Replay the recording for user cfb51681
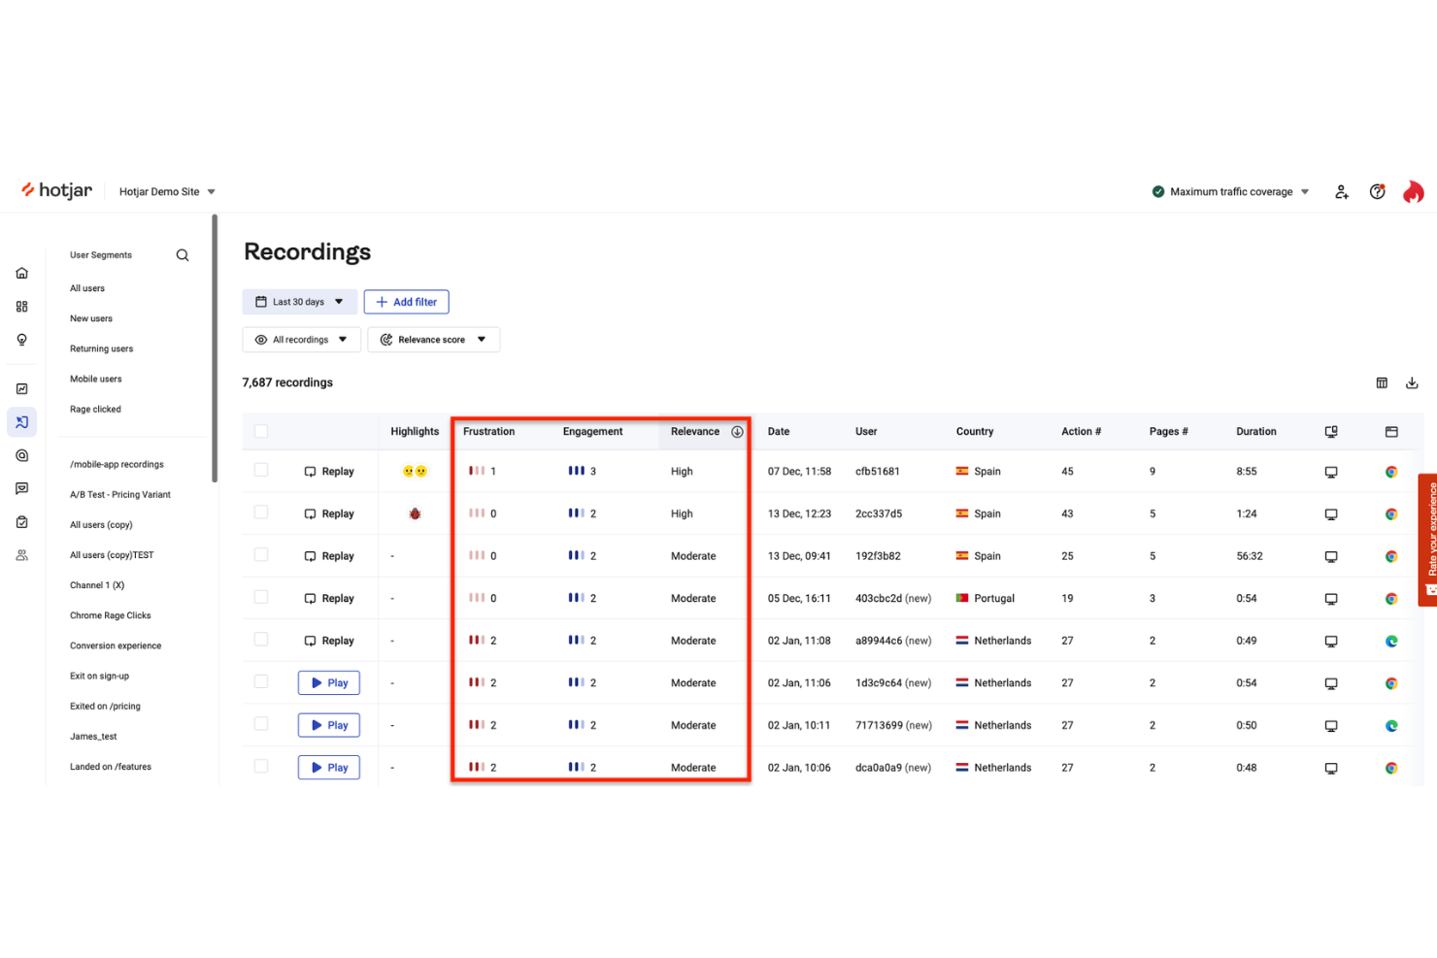 click(x=329, y=472)
